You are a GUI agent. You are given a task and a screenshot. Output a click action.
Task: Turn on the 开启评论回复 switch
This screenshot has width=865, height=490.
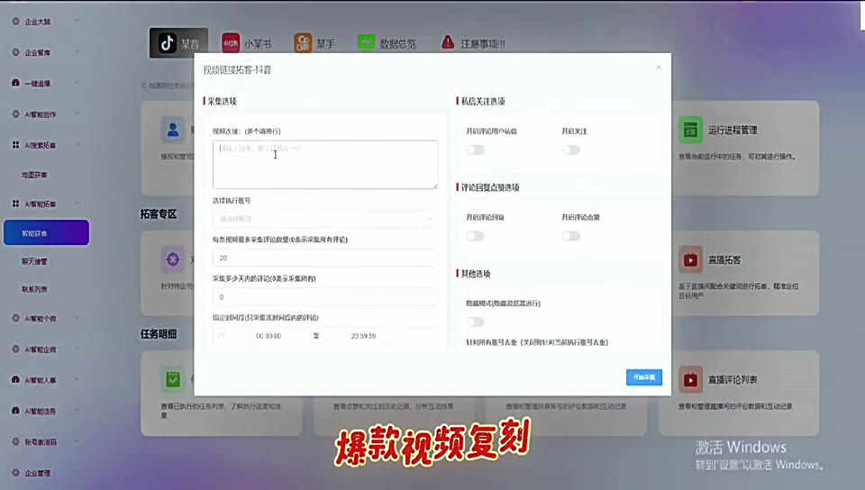pyautogui.click(x=475, y=236)
